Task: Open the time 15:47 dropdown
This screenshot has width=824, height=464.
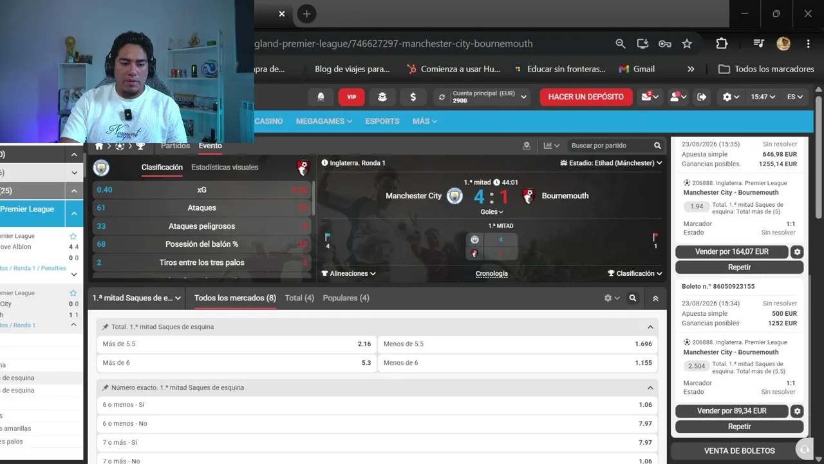Action: (762, 97)
